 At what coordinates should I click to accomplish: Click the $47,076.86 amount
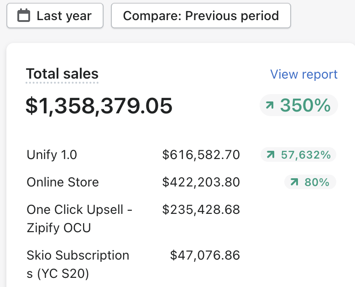[205, 255]
